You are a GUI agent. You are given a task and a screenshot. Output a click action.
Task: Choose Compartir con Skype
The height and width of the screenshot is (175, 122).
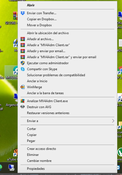[x=67, y=69]
